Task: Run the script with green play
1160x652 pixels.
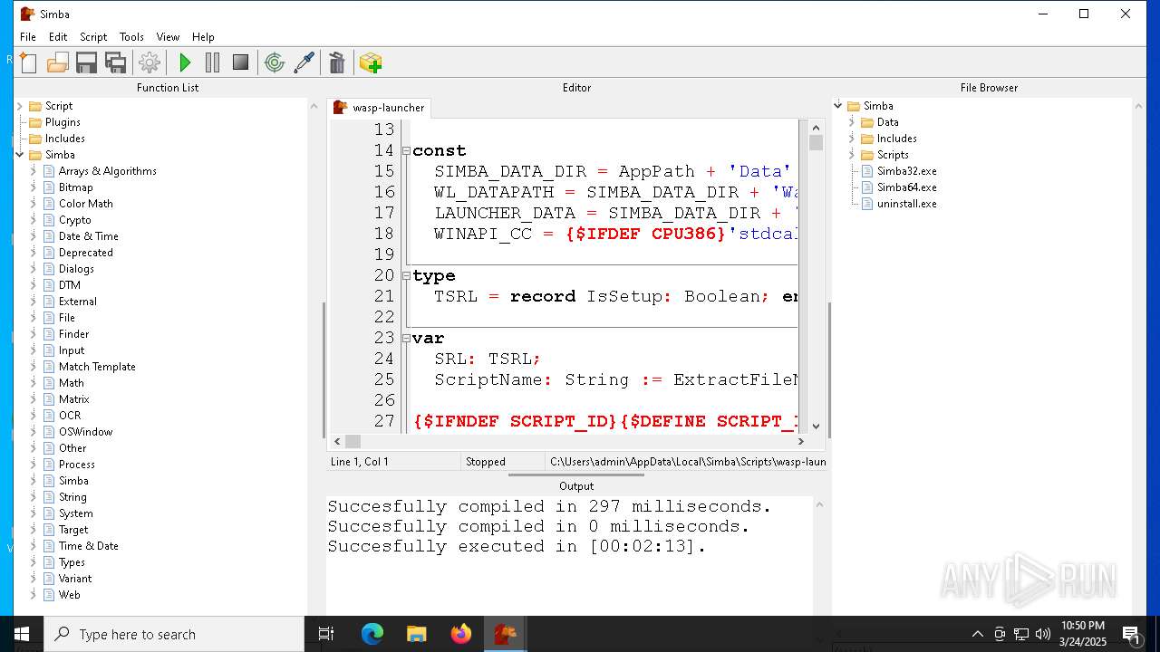Action: tap(185, 62)
